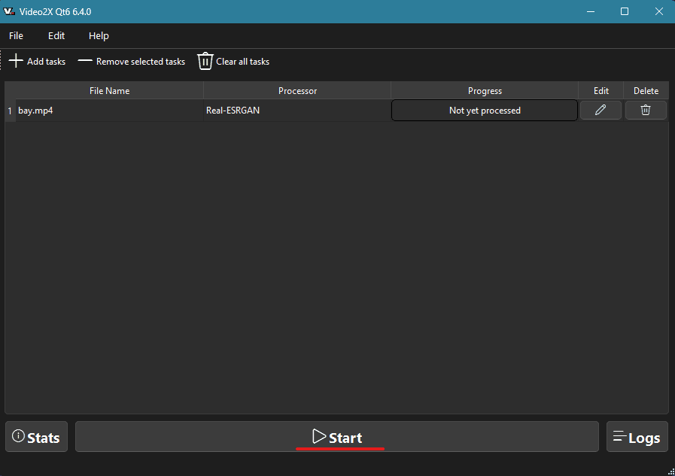The width and height of the screenshot is (675, 476).
Task: Click the Processor column header
Action: pos(297,91)
